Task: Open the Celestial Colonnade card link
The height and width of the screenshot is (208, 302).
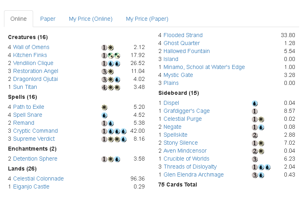Action: 38,179
